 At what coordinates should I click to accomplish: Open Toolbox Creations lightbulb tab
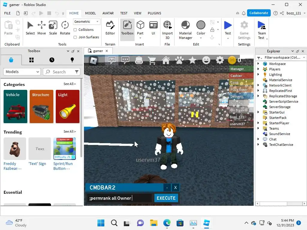pos(72,60)
